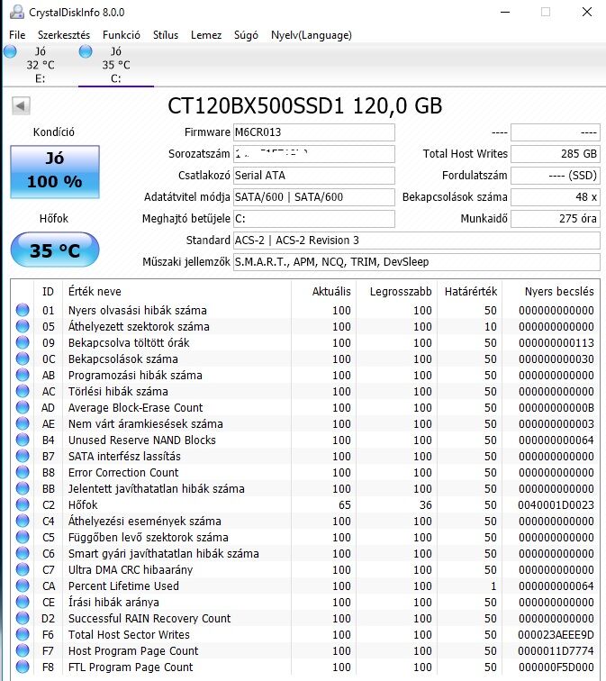The image size is (606, 681).
Task: Click the Nyers becslés column header
Action: tap(559, 292)
